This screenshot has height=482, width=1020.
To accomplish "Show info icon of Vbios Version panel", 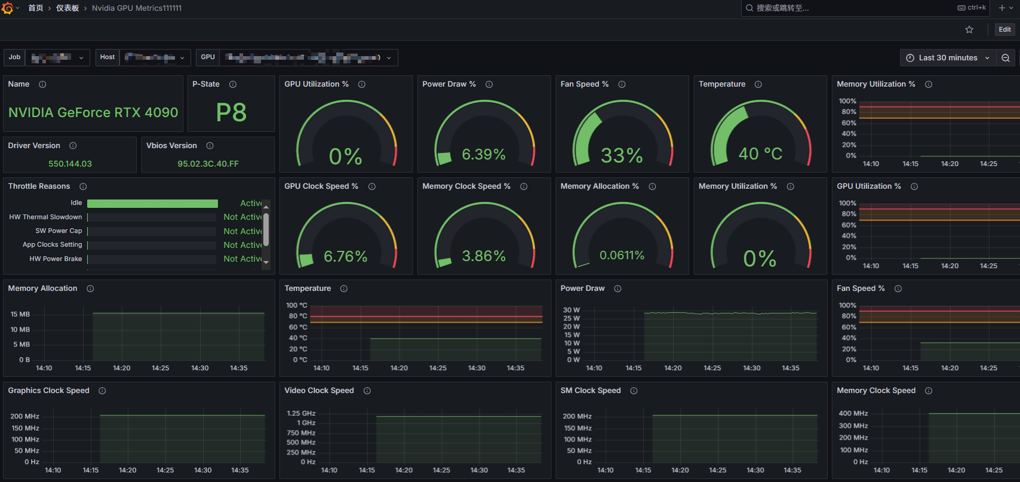I will coord(210,146).
